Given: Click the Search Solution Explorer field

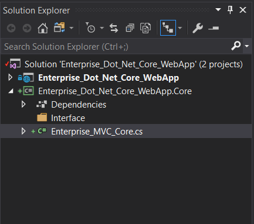Looking at the screenshot, I should [x=117, y=47].
